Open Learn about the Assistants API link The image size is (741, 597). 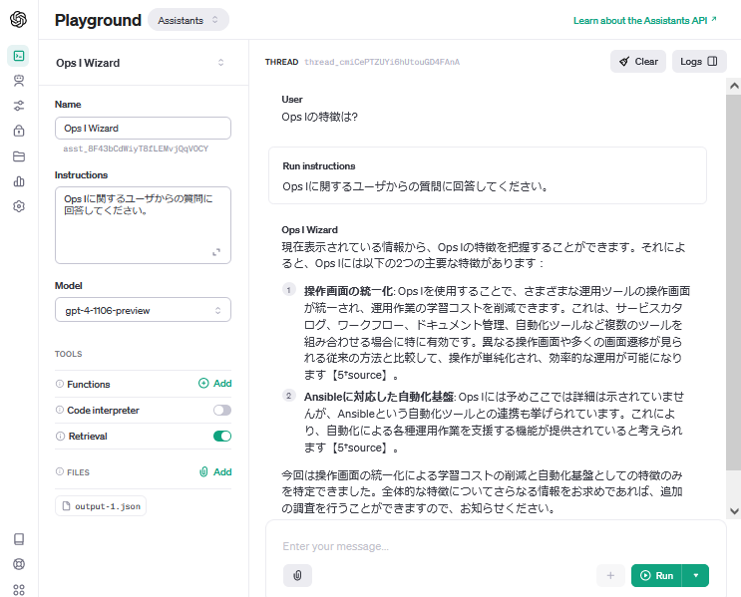[x=645, y=20]
